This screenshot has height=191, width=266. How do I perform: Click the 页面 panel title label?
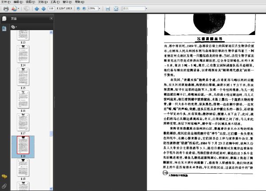(x=14, y=19)
